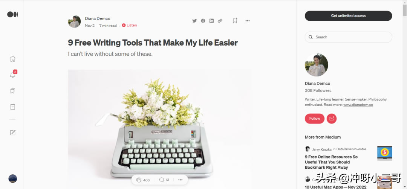
Task: Open more options dots beside bookmark
Action: point(247,21)
